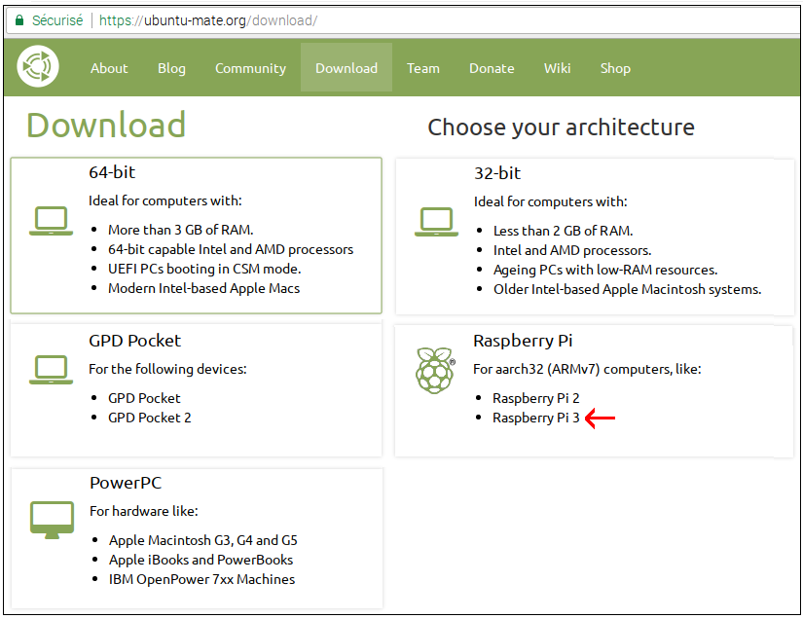Open the Wiki link in navbar

(x=557, y=68)
